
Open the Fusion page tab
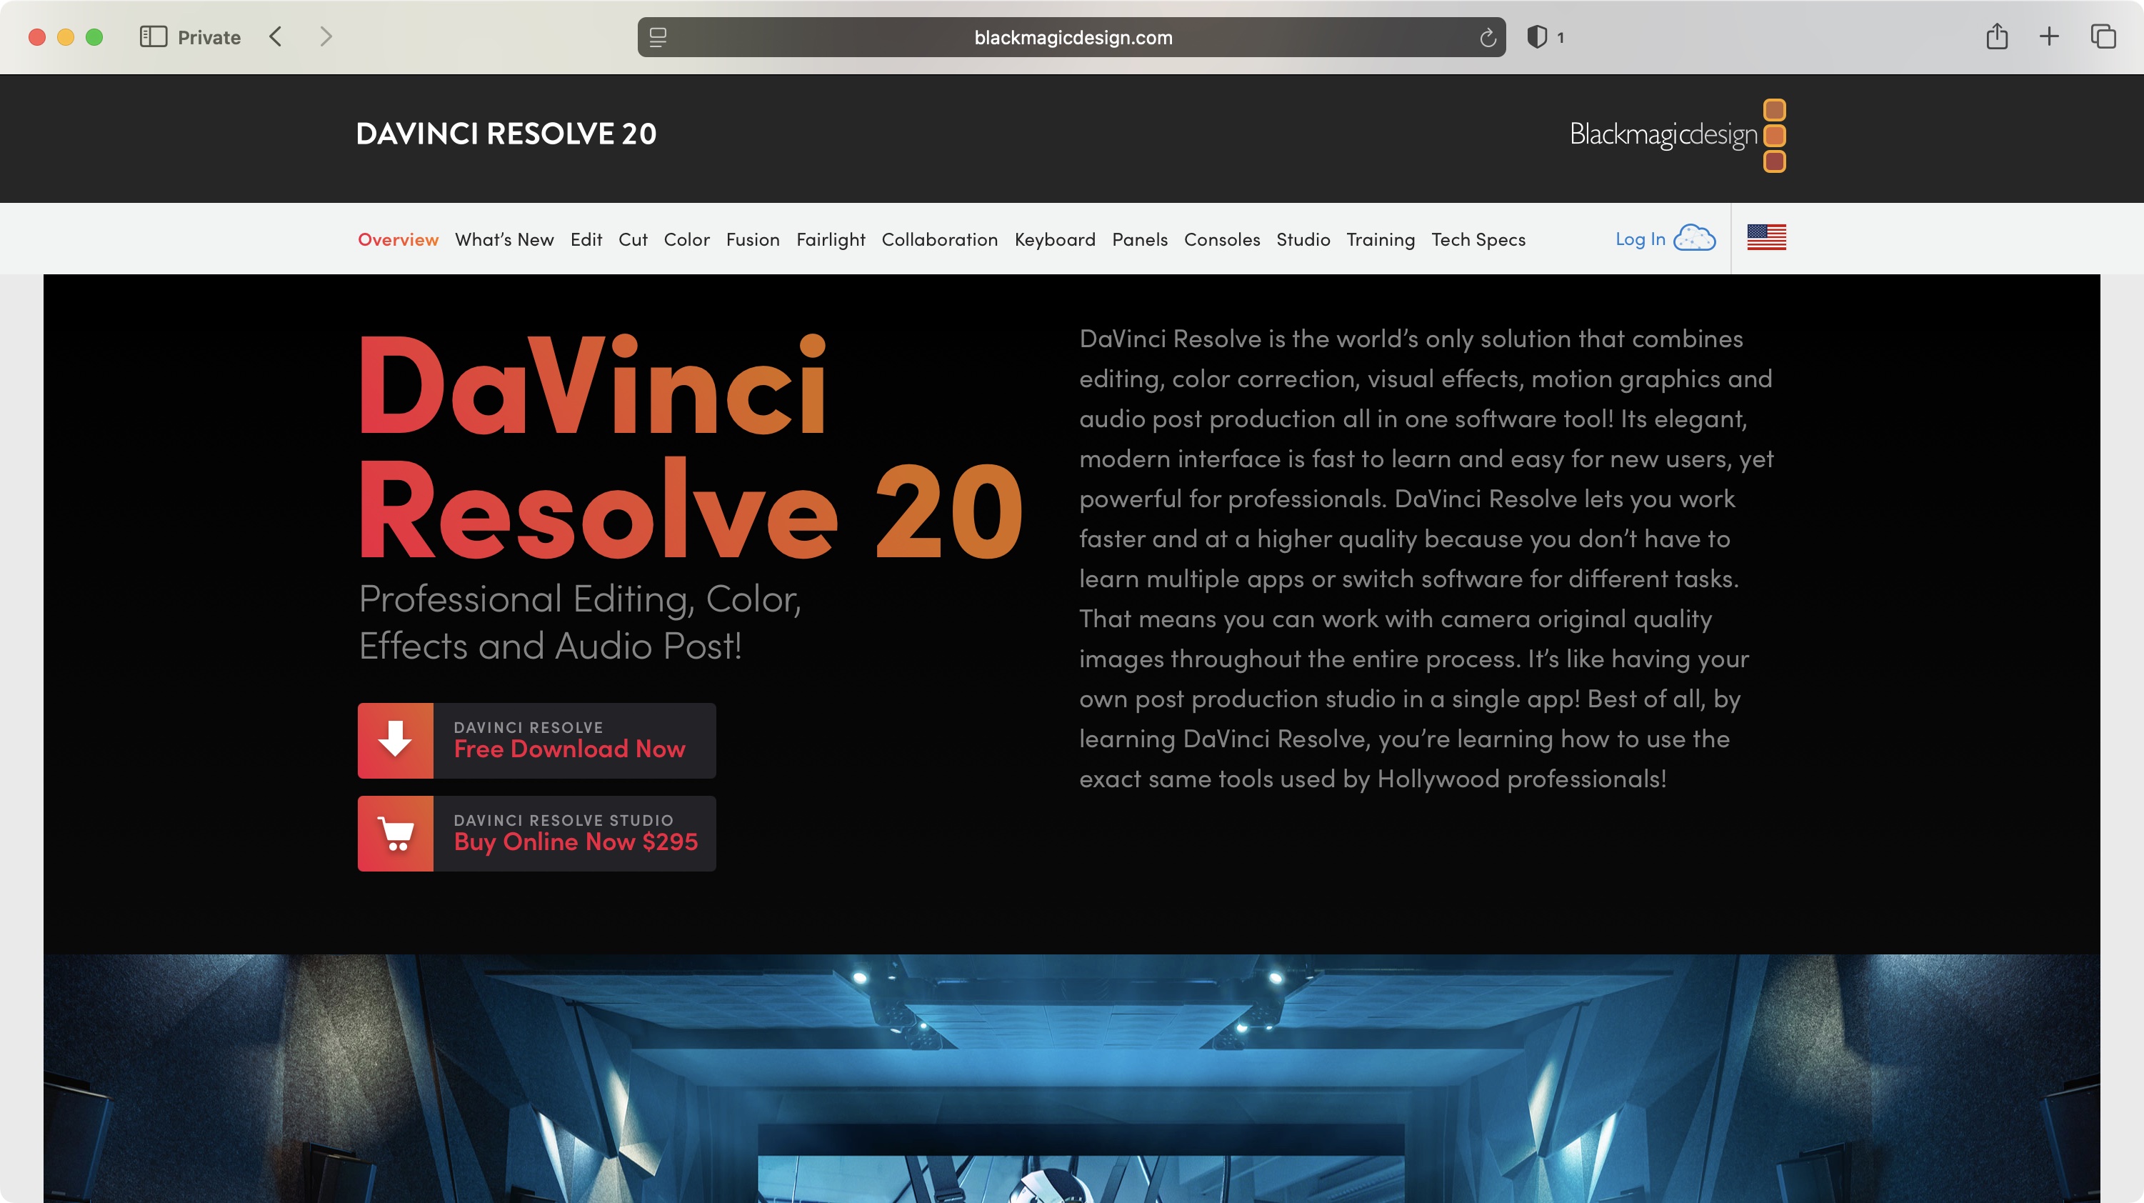tap(752, 240)
